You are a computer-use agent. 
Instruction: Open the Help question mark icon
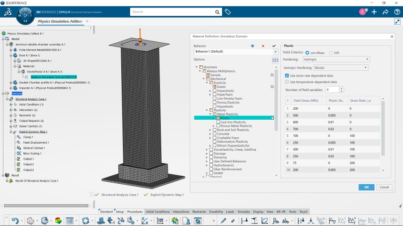click(396, 12)
